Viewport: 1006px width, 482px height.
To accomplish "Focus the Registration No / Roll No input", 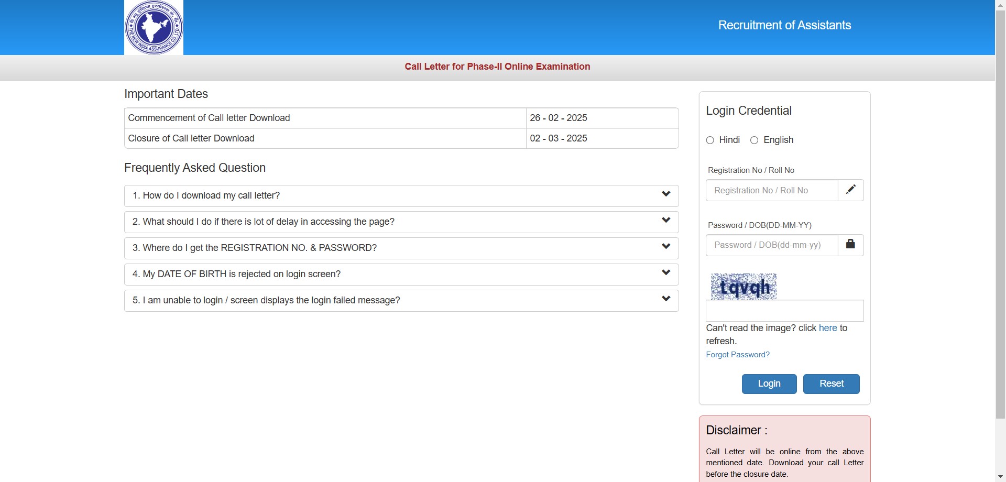I will [x=772, y=190].
